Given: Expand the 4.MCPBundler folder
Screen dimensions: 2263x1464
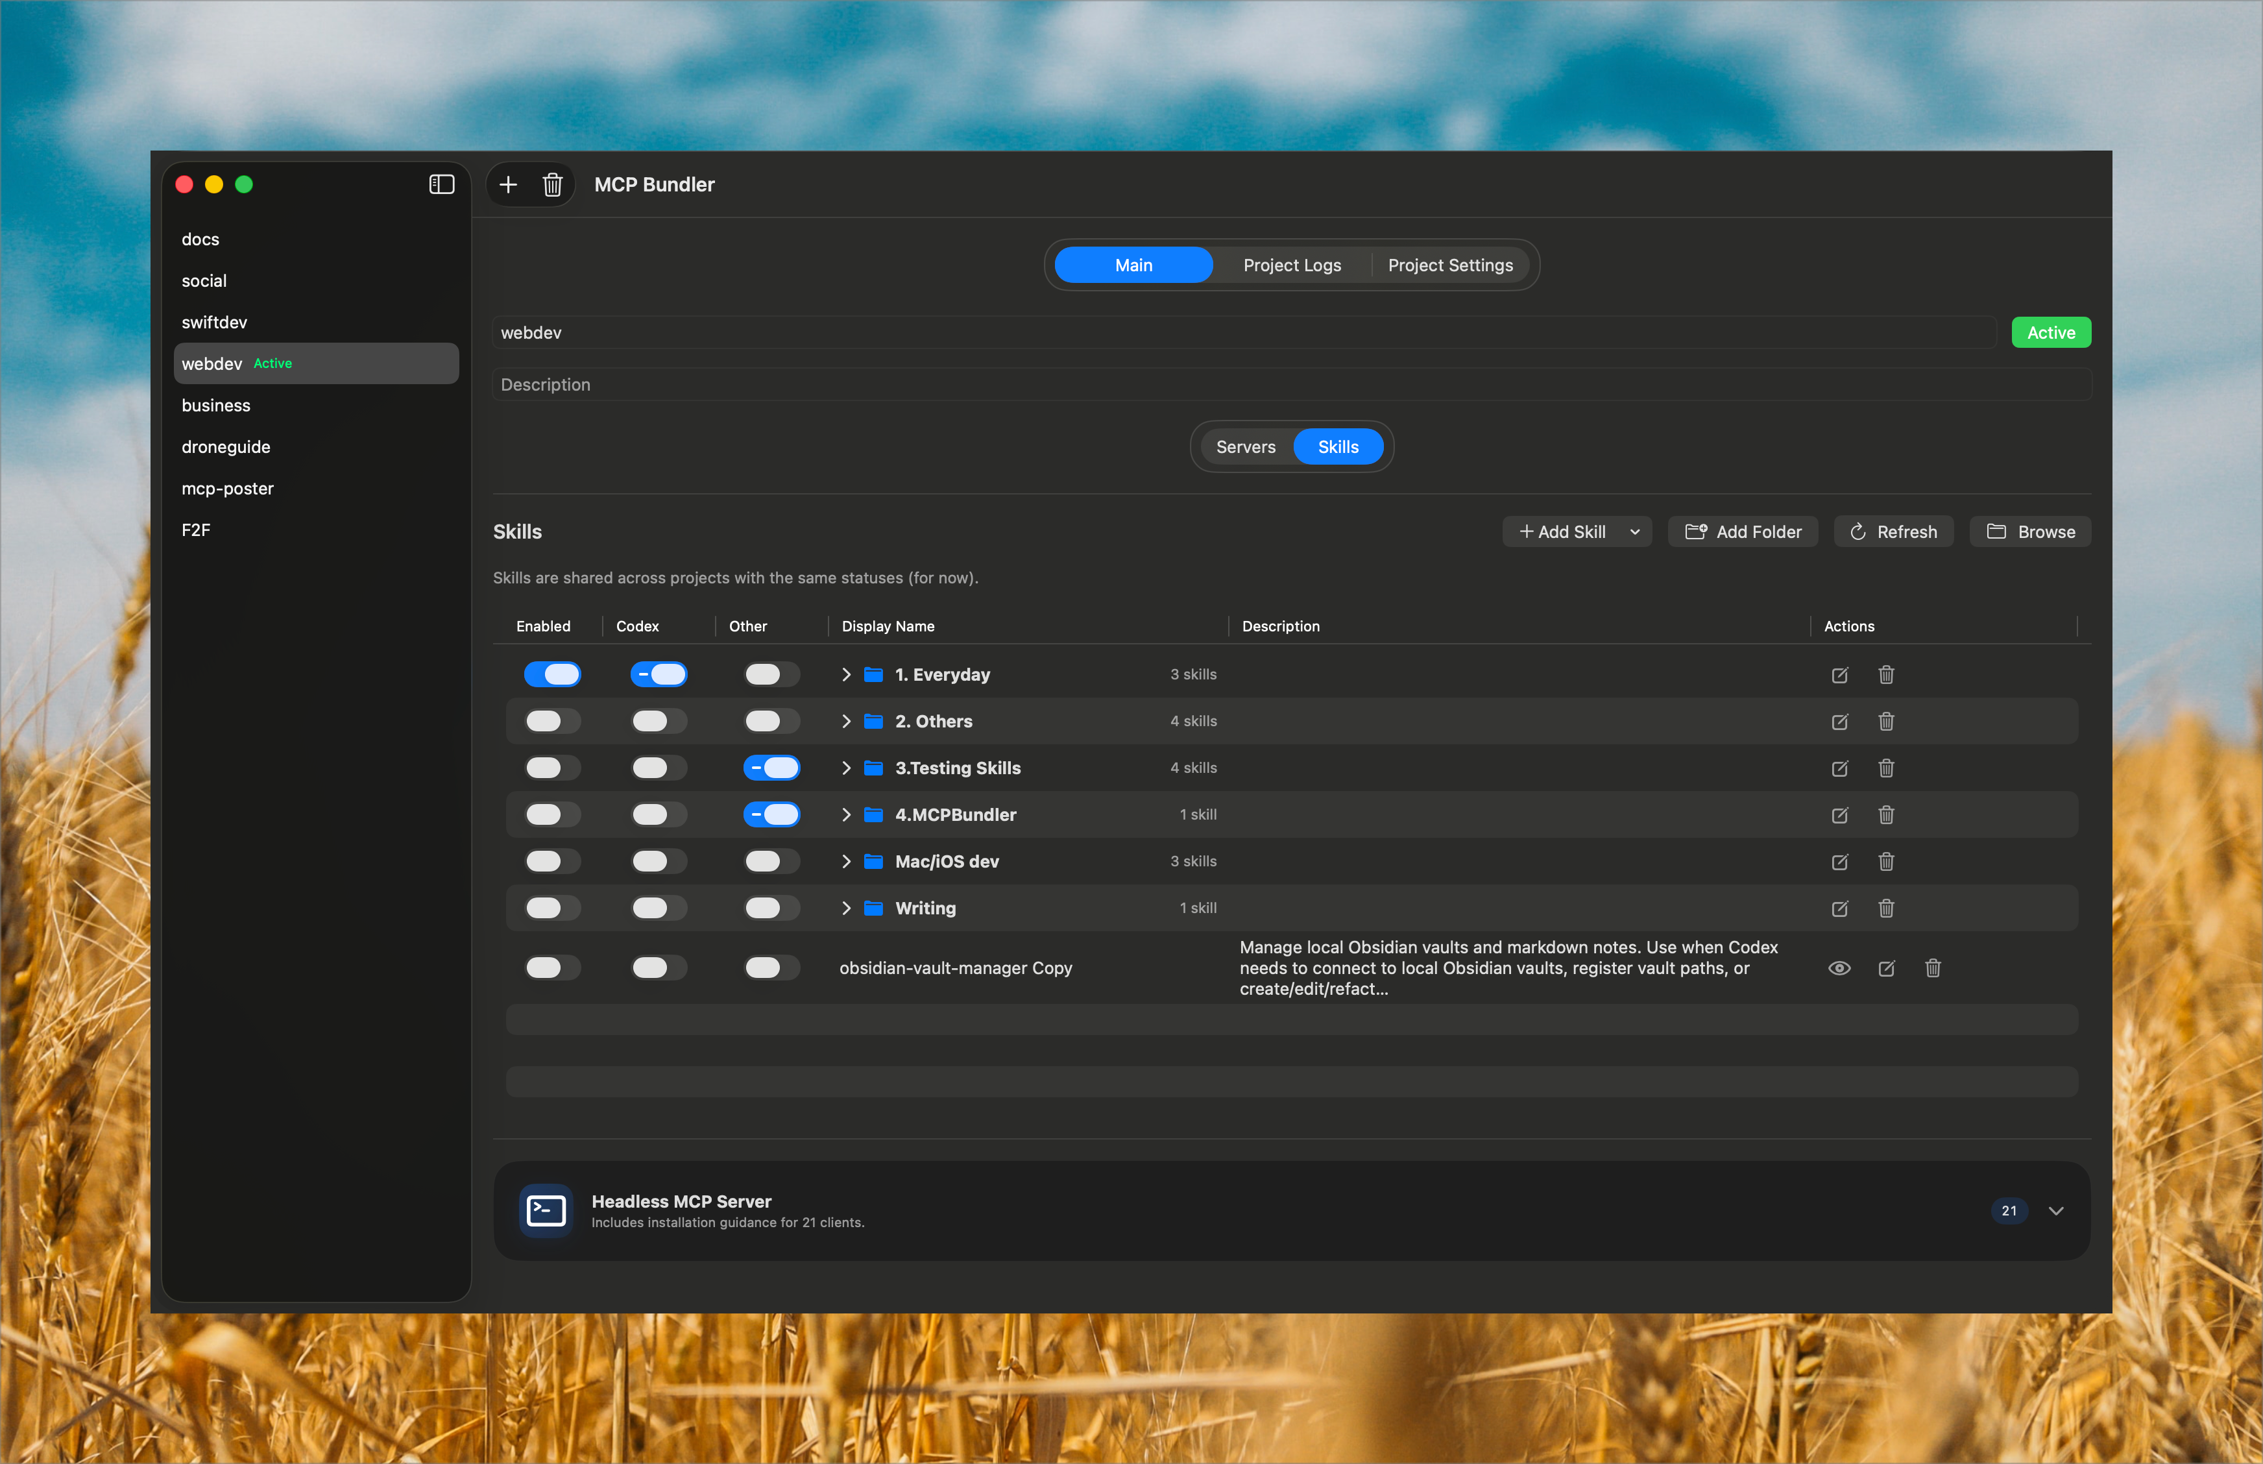Looking at the screenshot, I should [x=845, y=814].
